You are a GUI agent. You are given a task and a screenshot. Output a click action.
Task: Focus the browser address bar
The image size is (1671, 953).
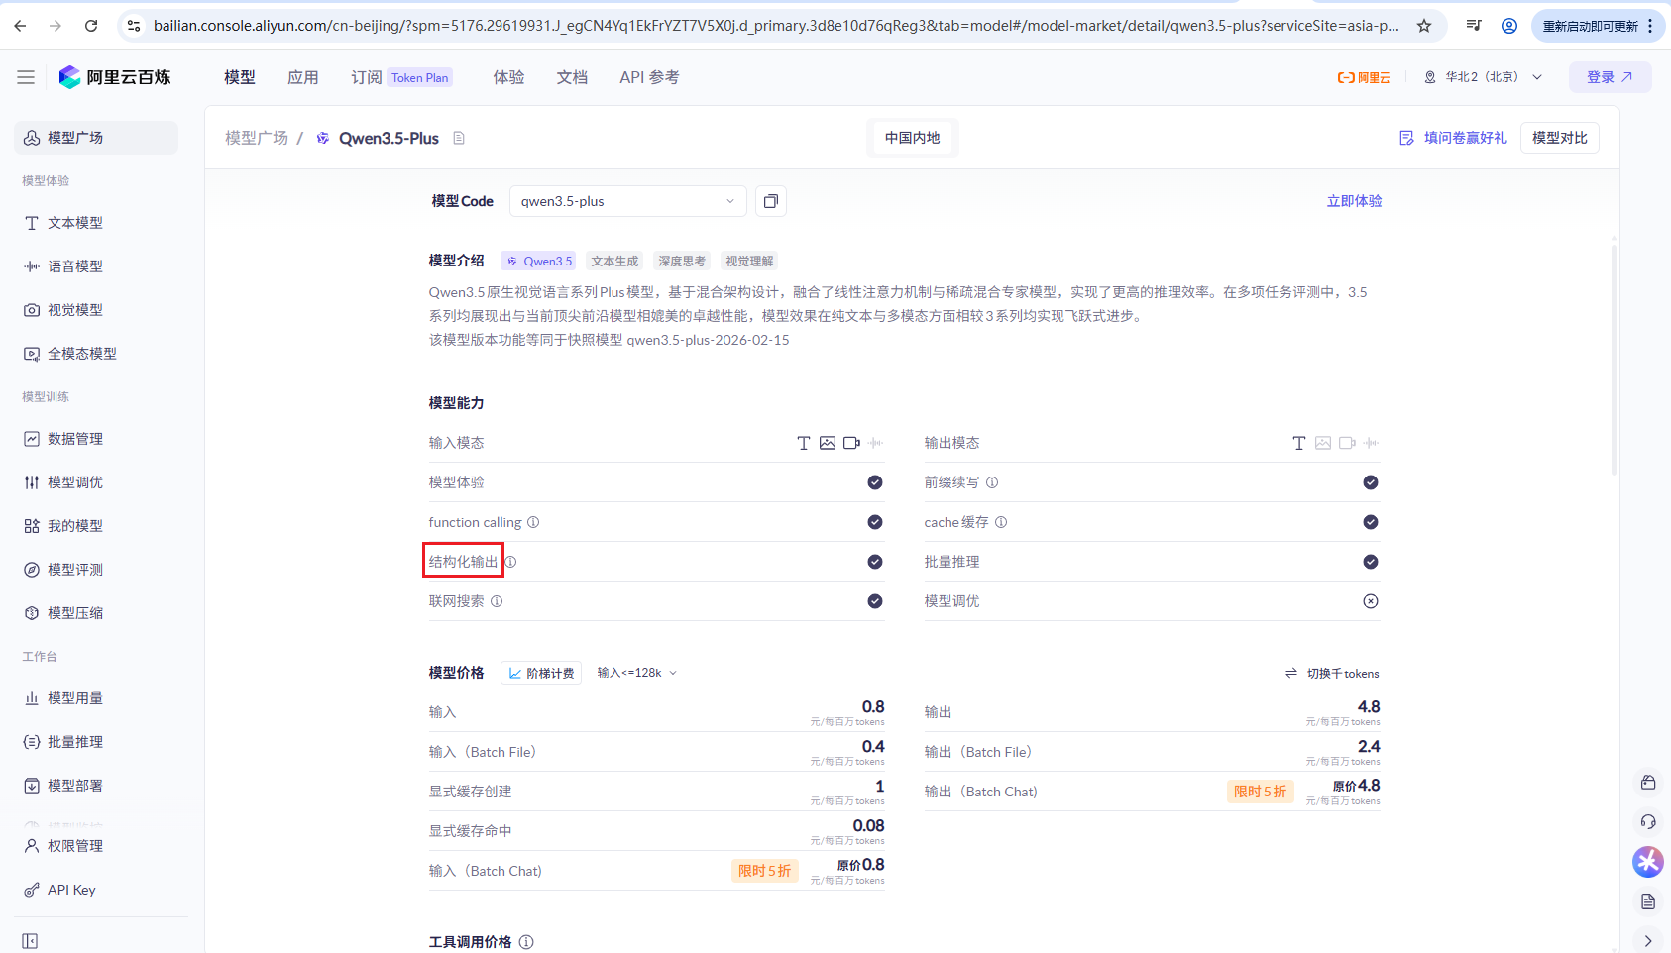point(776,26)
